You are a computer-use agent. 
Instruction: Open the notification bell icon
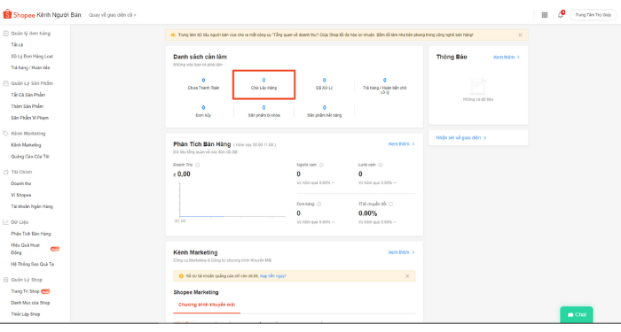(x=561, y=15)
